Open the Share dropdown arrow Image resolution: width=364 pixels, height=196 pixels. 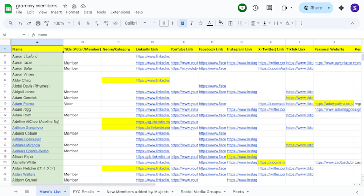pyautogui.click(x=329, y=8)
